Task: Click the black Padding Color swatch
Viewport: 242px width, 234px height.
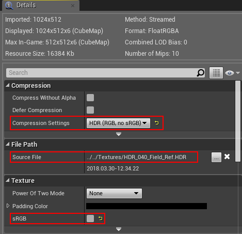Action: tap(147, 206)
